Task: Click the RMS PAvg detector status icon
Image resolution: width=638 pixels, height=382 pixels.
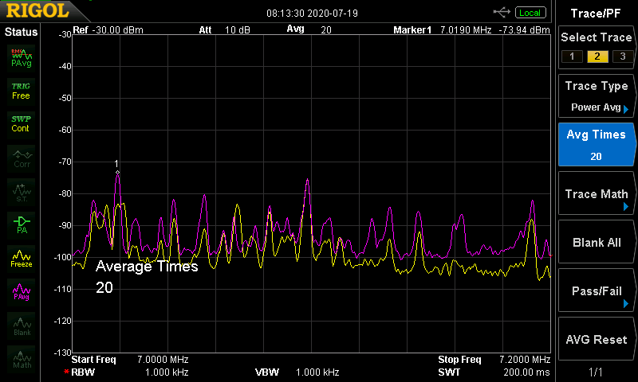Action: click(x=22, y=58)
